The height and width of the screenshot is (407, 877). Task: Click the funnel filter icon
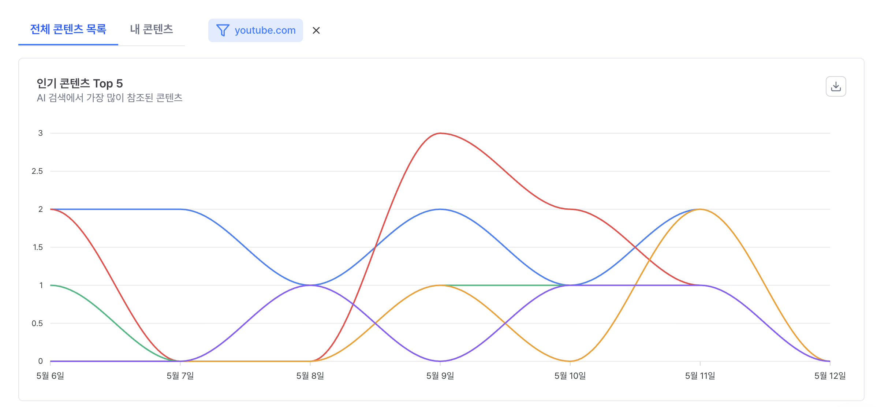tap(223, 30)
